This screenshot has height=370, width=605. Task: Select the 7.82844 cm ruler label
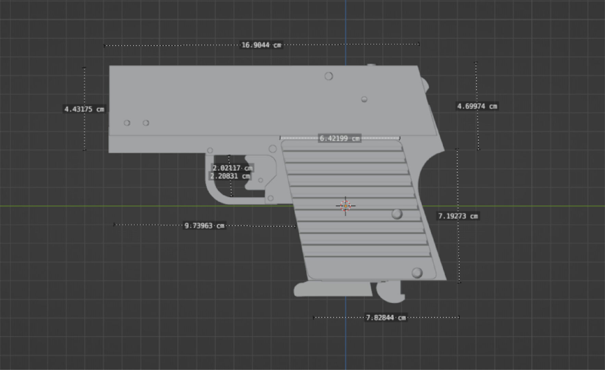386,318
